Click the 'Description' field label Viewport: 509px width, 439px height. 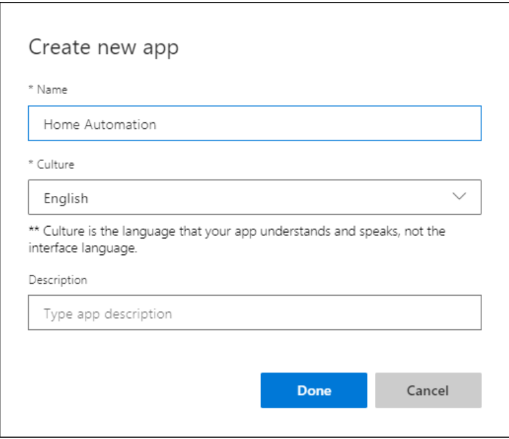click(x=58, y=279)
